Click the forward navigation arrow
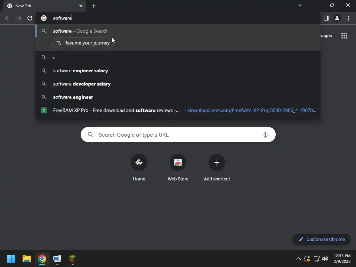This screenshot has width=356, height=267. click(19, 18)
